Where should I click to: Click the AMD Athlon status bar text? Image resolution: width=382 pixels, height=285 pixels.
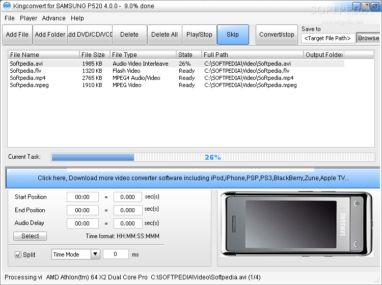pos(97,277)
